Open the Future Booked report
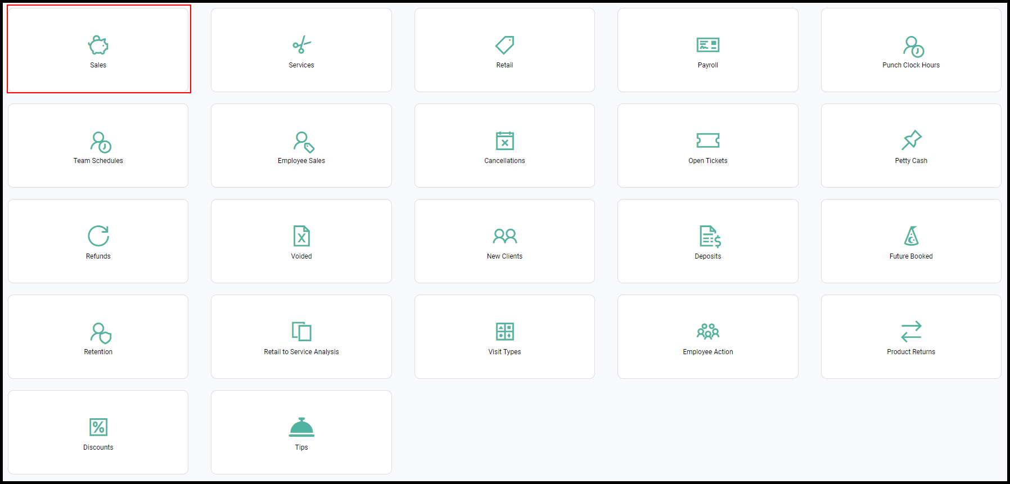The height and width of the screenshot is (484, 1010). (911, 241)
